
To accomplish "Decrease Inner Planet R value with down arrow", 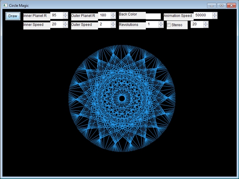I will (x=65, y=17).
